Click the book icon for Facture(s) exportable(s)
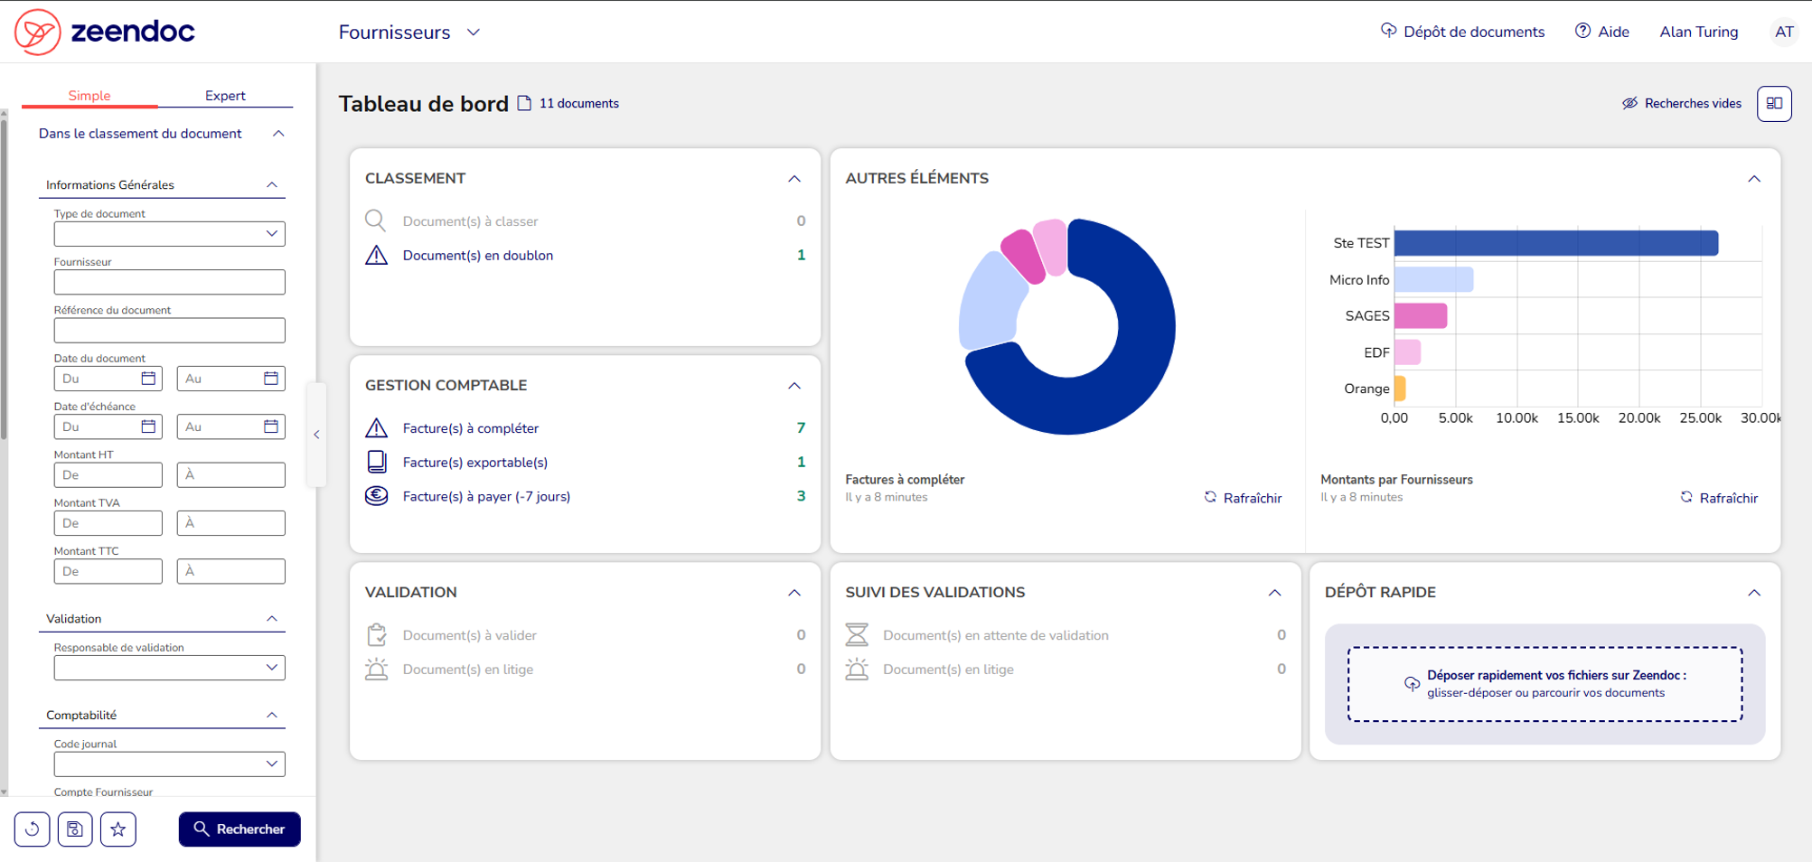Screen dimensions: 1812x862 coord(376,462)
